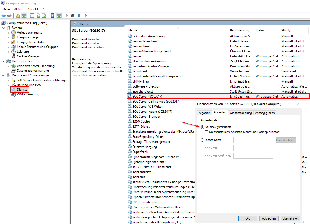Sort by Status column header

(267, 30)
